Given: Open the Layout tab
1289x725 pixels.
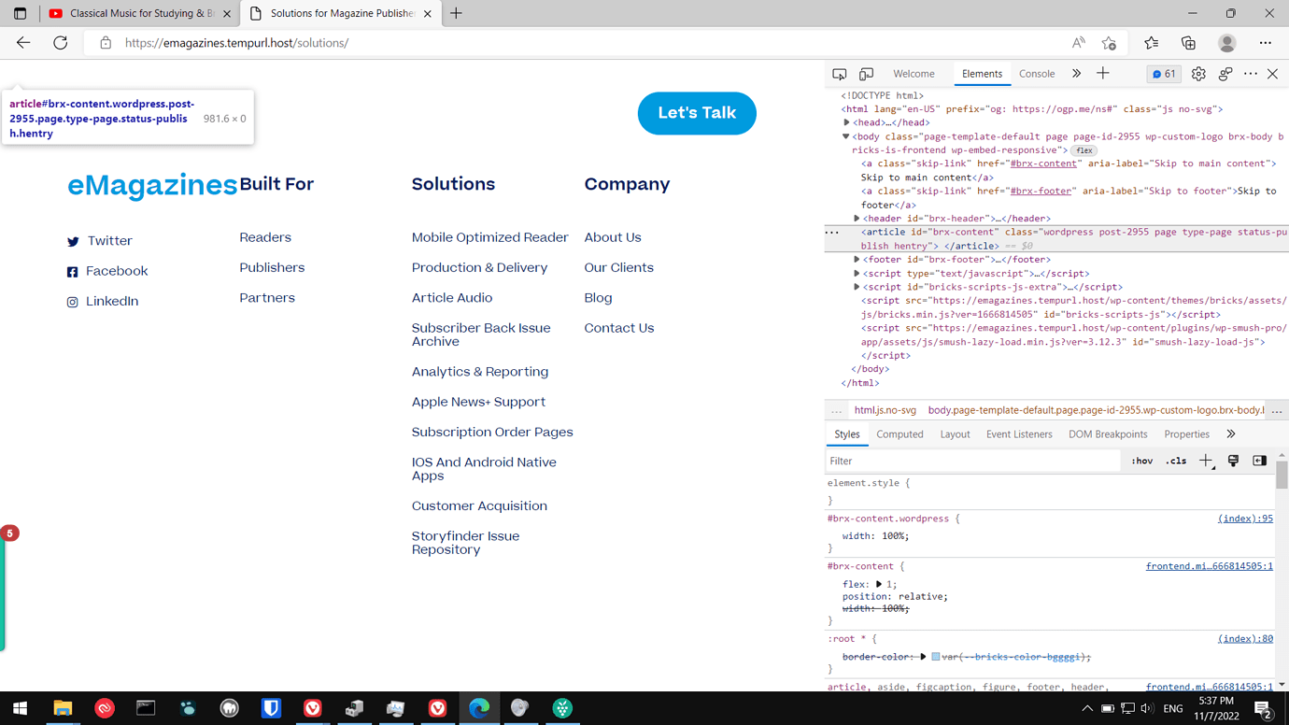Looking at the screenshot, I should coord(955,434).
